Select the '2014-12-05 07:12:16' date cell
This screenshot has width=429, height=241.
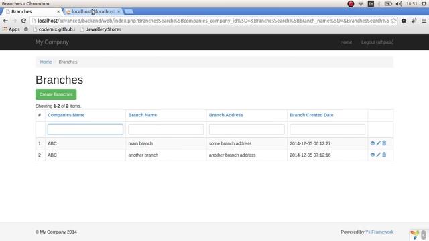pyautogui.click(x=328, y=155)
